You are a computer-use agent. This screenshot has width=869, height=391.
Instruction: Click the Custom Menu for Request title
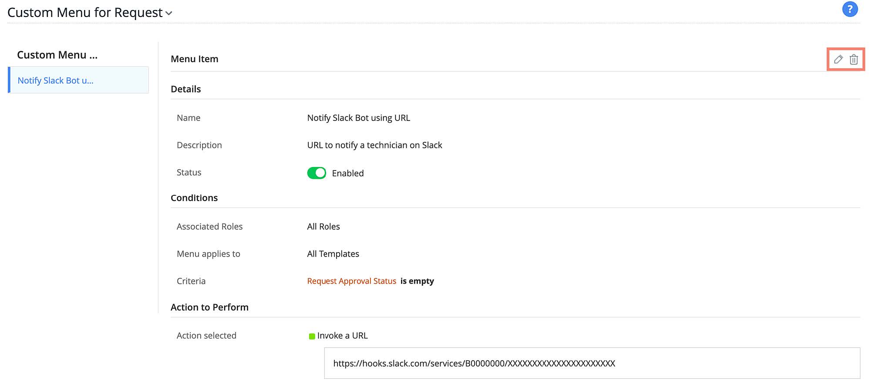85,13
